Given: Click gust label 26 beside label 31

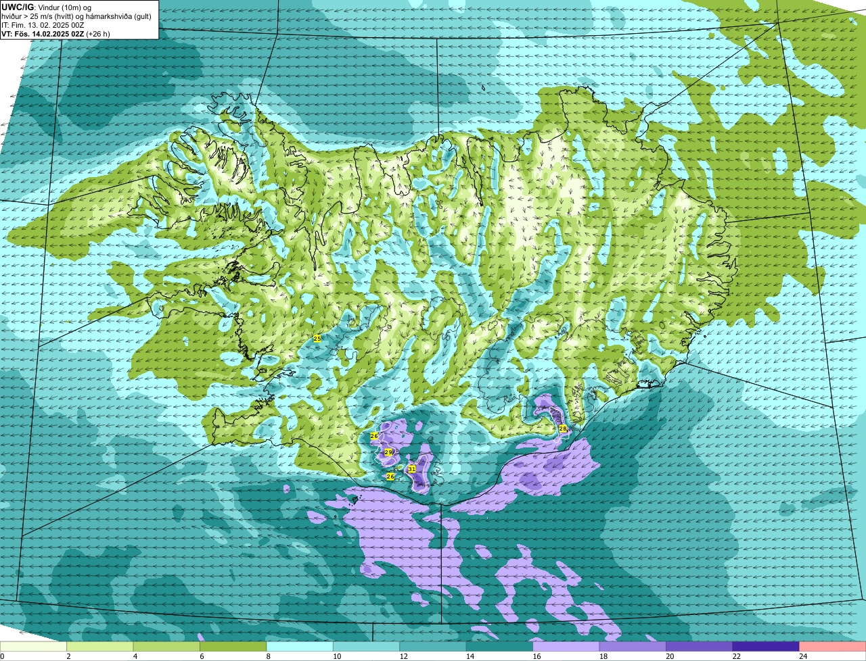Looking at the screenshot, I should coord(390,476).
